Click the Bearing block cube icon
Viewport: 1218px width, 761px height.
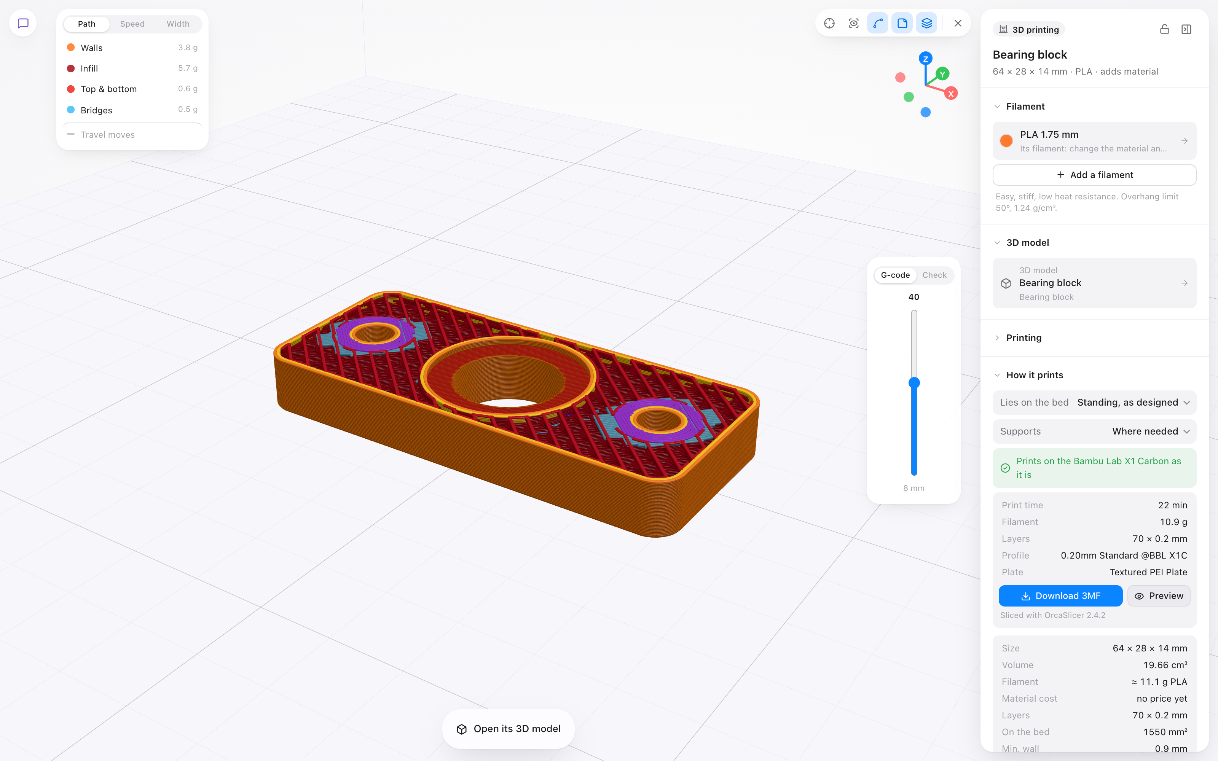[1006, 283]
